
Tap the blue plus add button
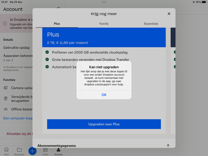32,151
